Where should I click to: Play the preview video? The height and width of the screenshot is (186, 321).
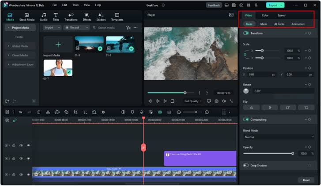coord(165,101)
